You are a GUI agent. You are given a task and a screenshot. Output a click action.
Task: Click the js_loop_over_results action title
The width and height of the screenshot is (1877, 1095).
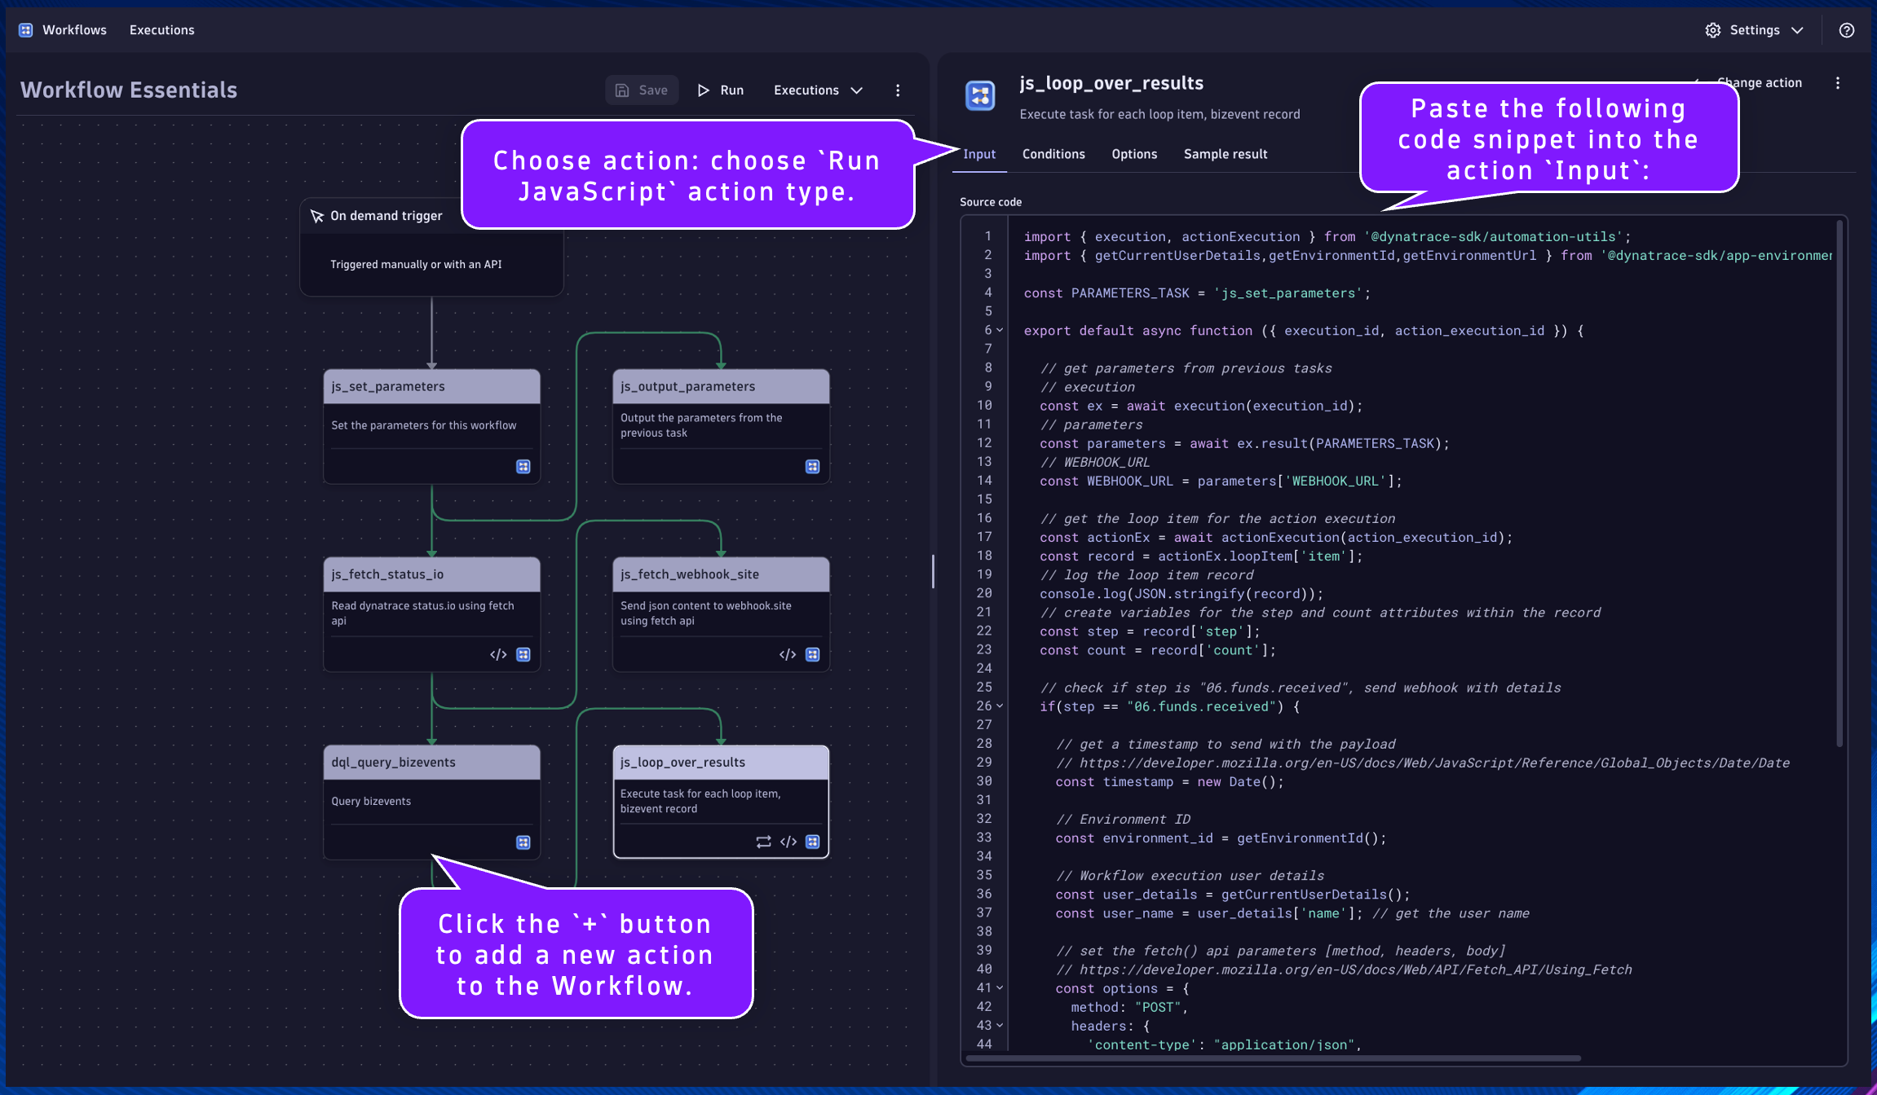pos(1111,83)
